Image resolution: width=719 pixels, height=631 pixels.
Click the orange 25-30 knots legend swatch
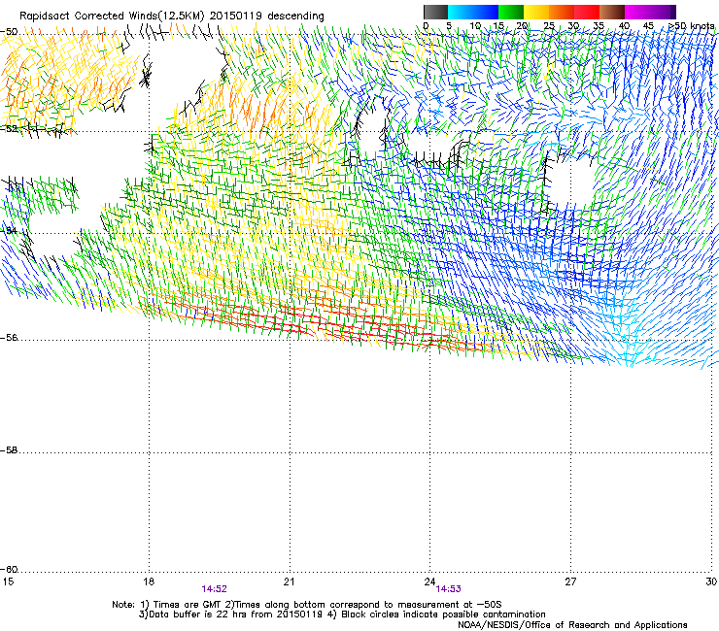(562, 12)
